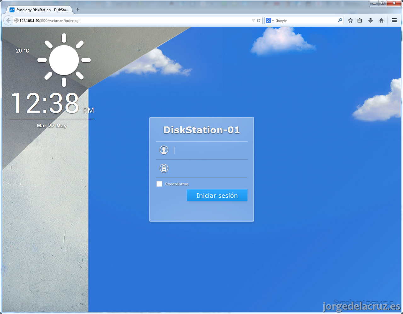Click the Google search engine selector

point(270,20)
